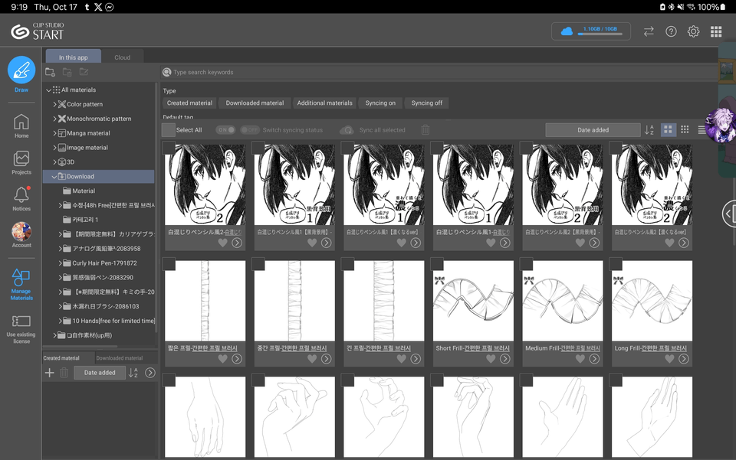Switch to the Cloud tab
This screenshot has width=736, height=460.
tap(123, 57)
